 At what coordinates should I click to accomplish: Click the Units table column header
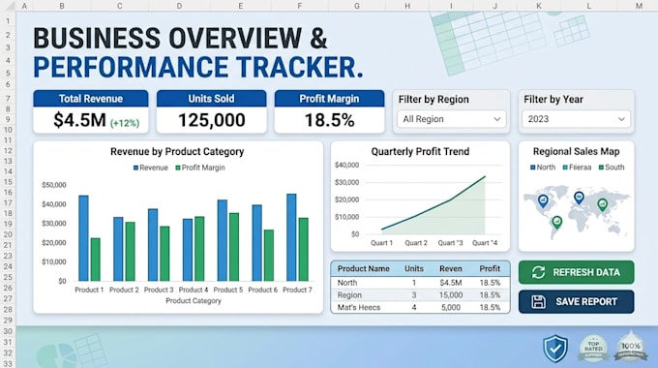point(414,269)
